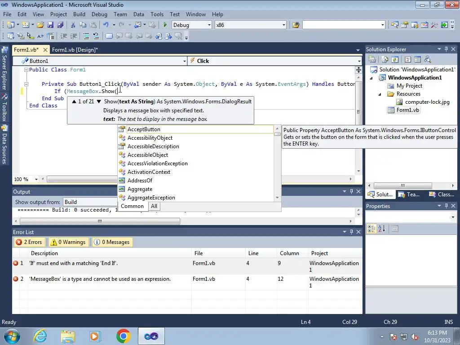Open the Properties Window toolbar icon
The image size is (460, 345).
pyautogui.click(x=405, y=25)
